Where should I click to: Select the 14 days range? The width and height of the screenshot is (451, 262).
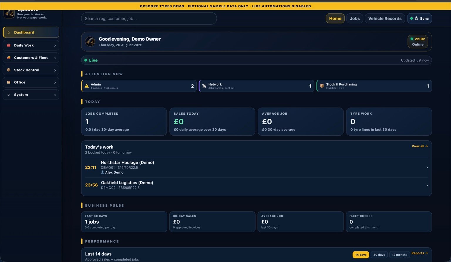[361, 255]
